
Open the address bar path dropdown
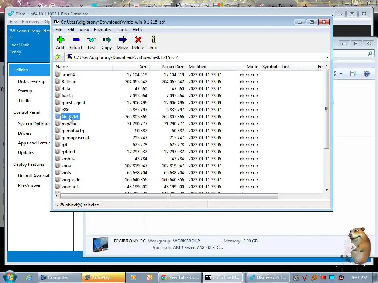tap(327, 57)
